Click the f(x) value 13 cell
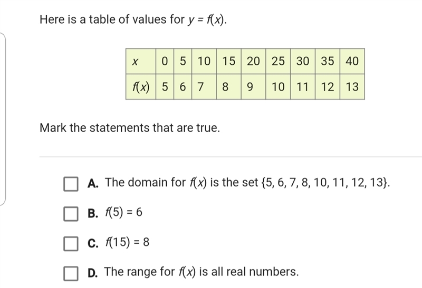The image size is (422, 288). (x=352, y=87)
